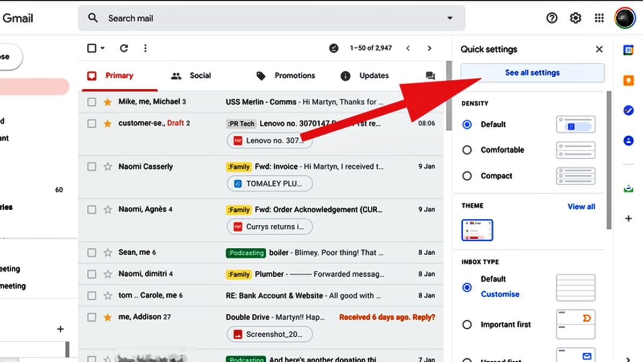The width and height of the screenshot is (643, 362).
Task: Check the email from Sean and me
Action: (91, 252)
